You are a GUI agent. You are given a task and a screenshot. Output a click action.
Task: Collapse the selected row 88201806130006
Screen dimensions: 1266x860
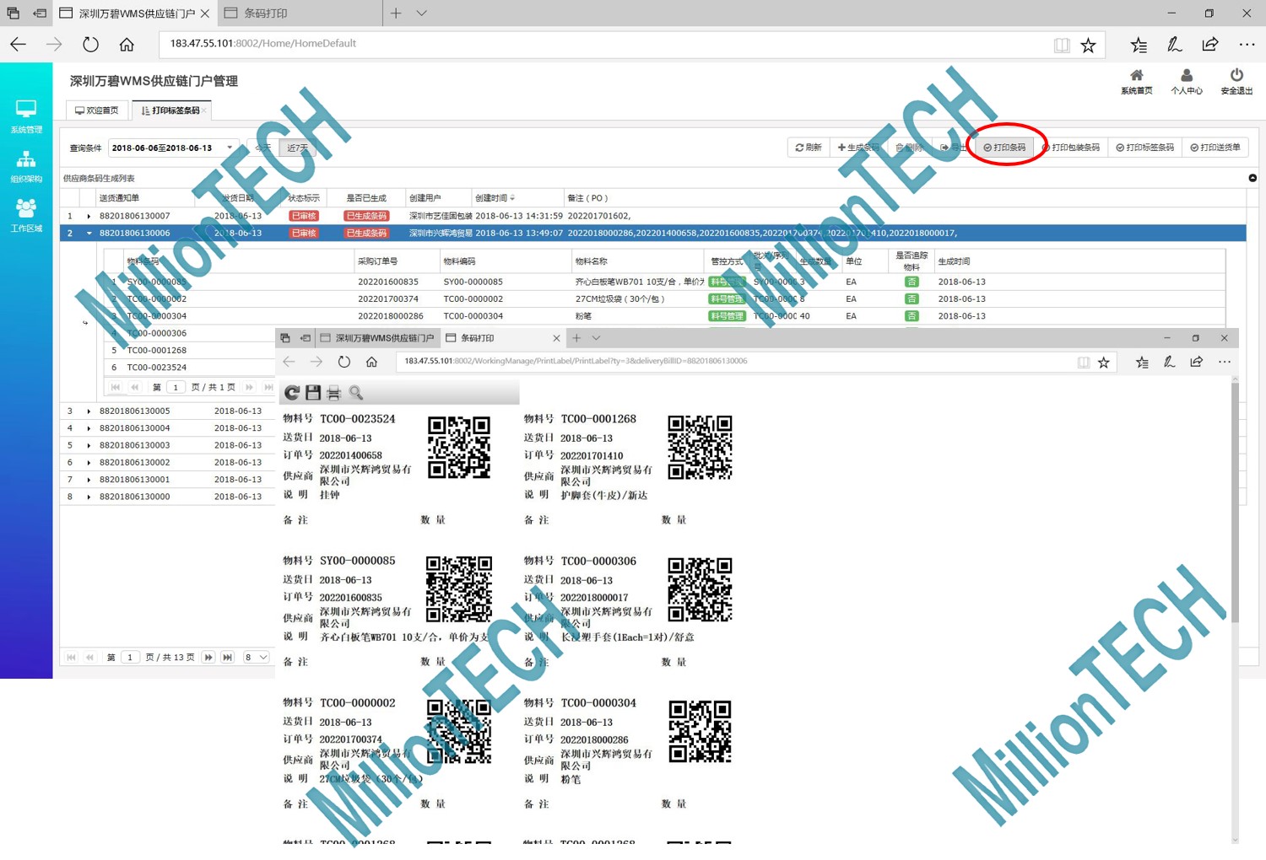[x=89, y=234]
